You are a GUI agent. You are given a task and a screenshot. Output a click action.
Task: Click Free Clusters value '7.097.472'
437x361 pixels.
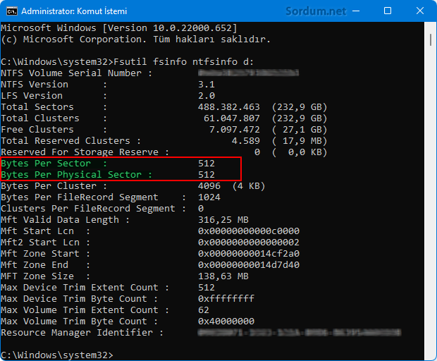pyautogui.click(x=235, y=130)
